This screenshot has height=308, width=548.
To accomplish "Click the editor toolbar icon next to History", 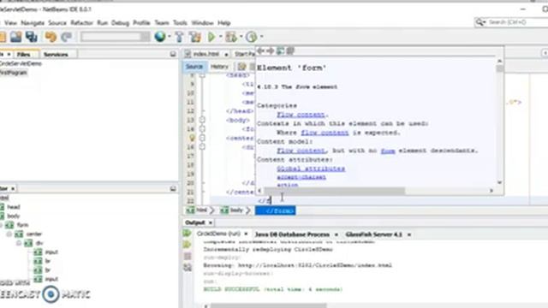I will tap(241, 67).
